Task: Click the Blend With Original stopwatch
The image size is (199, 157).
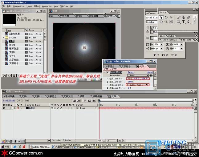Action: coord(110,88)
